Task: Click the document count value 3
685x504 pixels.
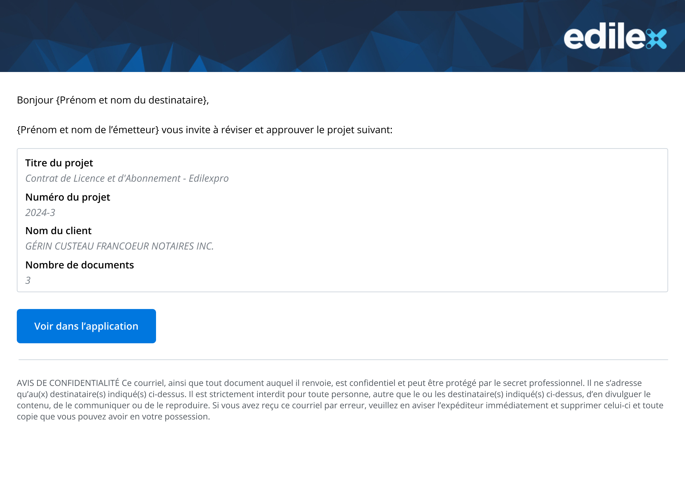Action: tap(28, 280)
